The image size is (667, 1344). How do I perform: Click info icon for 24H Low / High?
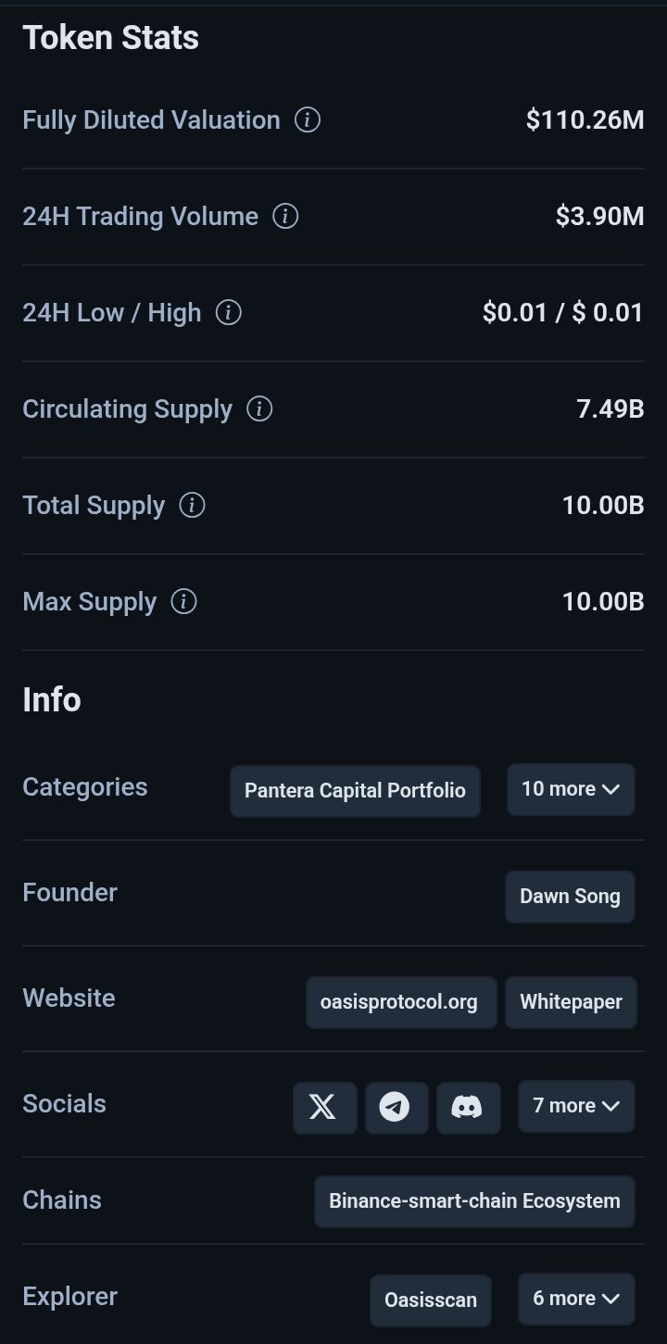tap(229, 313)
